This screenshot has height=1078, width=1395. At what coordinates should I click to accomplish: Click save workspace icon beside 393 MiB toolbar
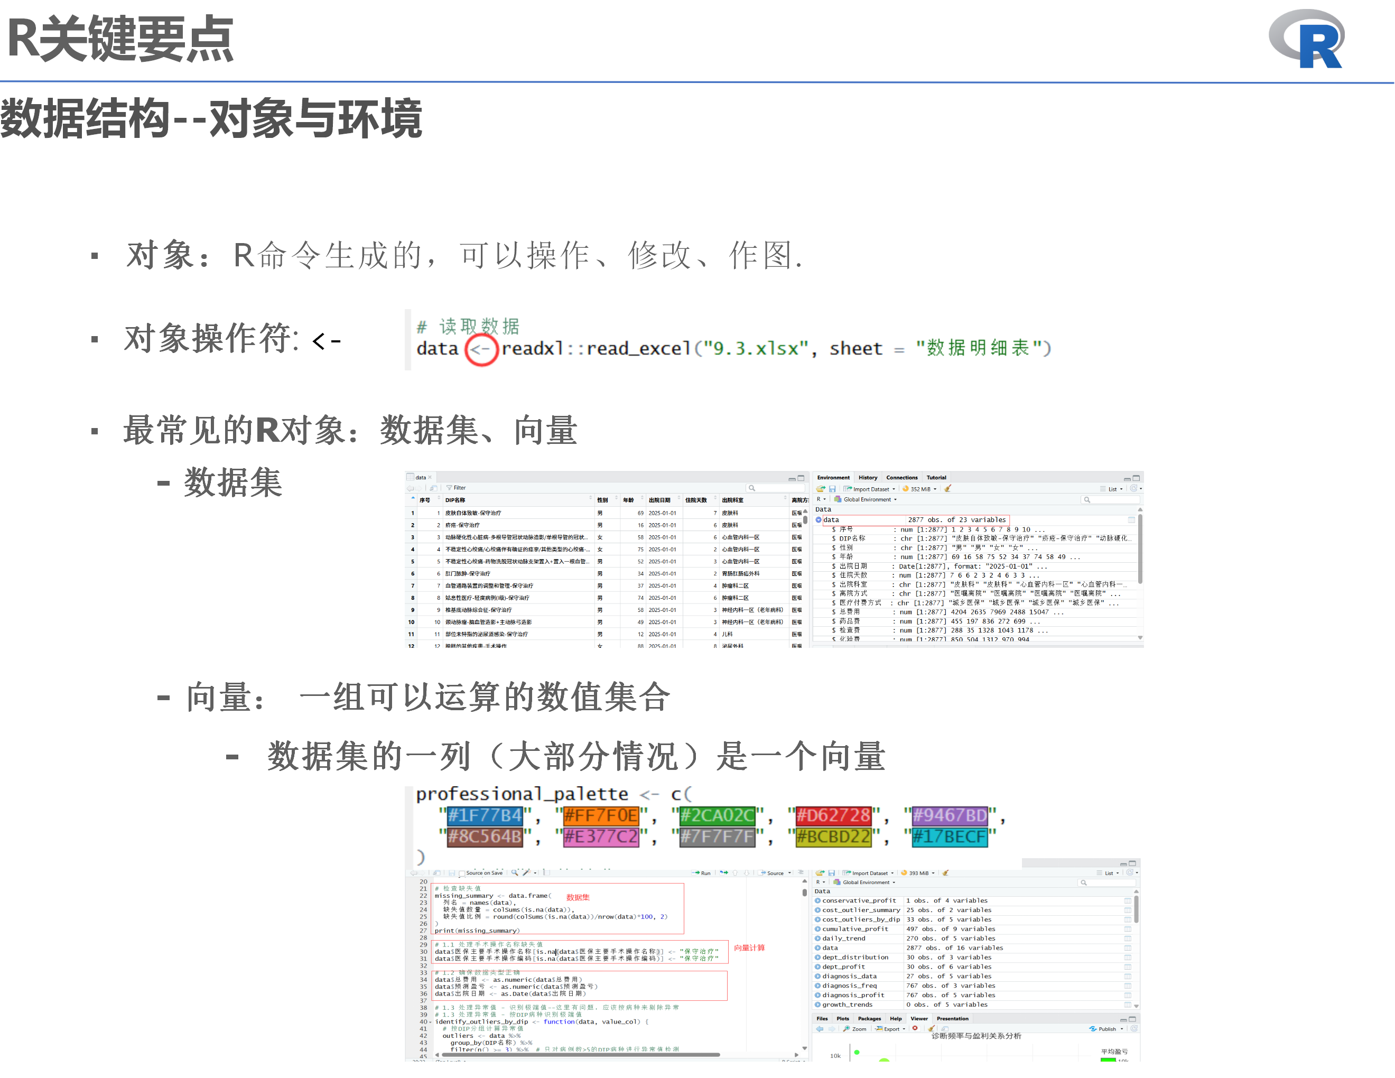(832, 873)
